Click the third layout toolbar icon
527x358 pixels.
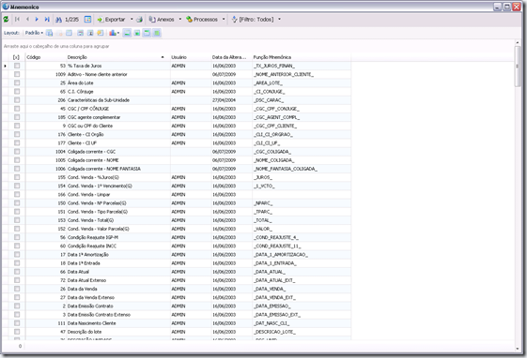pyautogui.click(x=69, y=33)
